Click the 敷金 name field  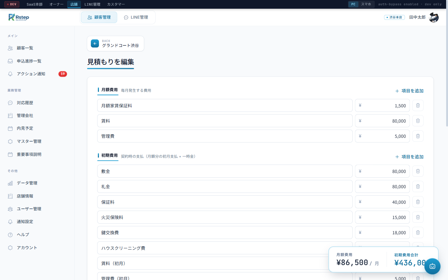coord(225,171)
